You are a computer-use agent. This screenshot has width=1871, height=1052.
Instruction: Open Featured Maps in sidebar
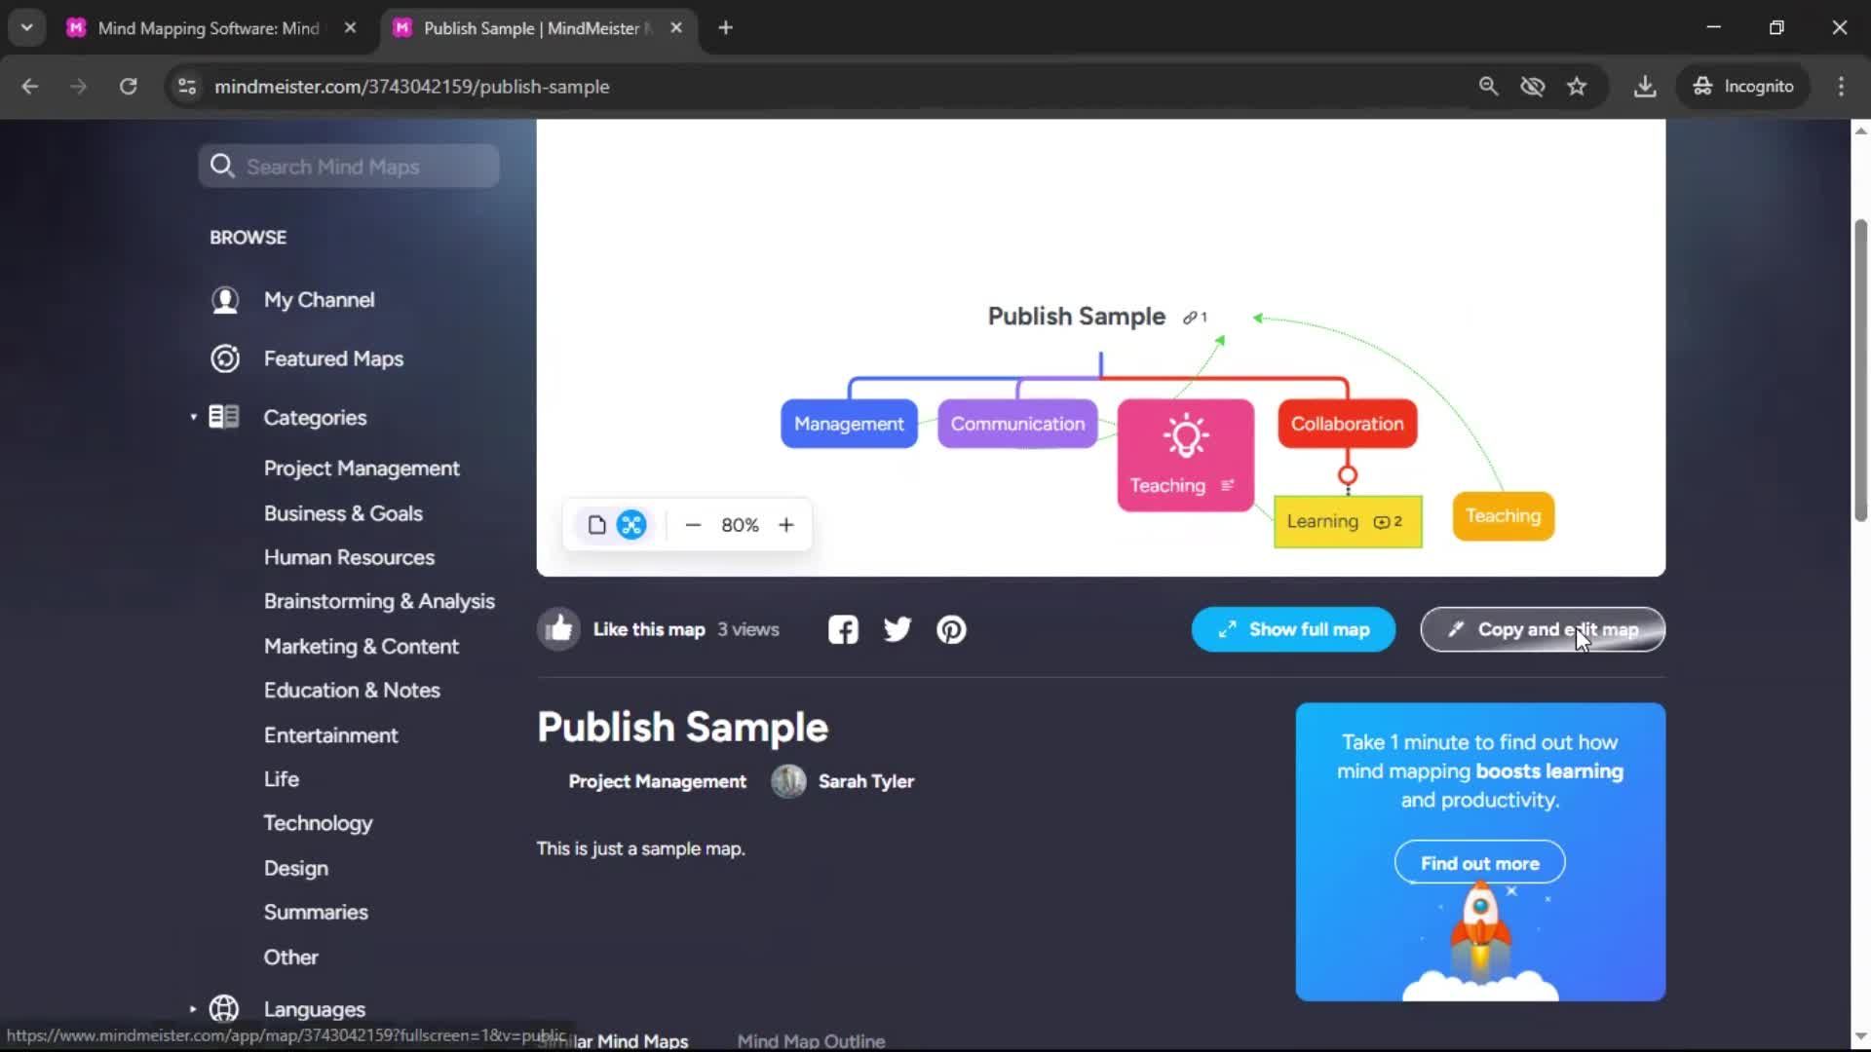coord(333,358)
